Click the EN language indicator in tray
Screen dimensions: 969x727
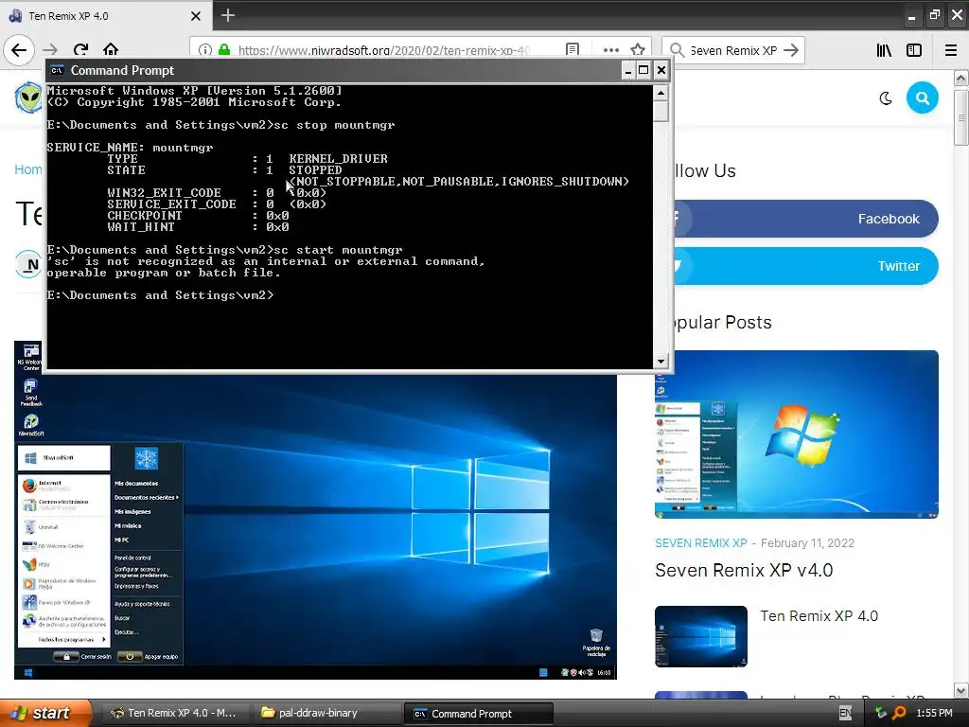(845, 714)
